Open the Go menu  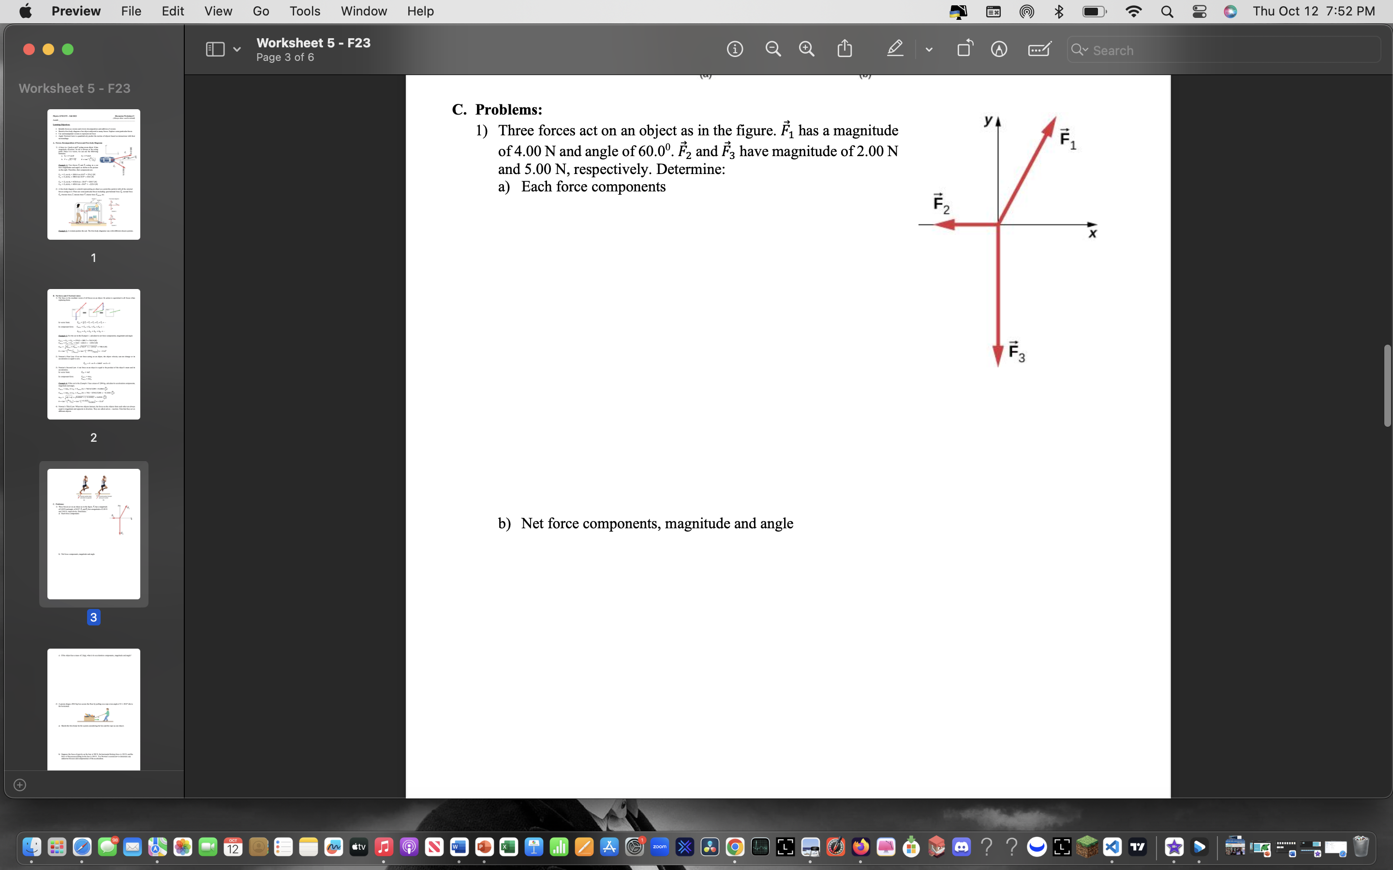click(261, 11)
